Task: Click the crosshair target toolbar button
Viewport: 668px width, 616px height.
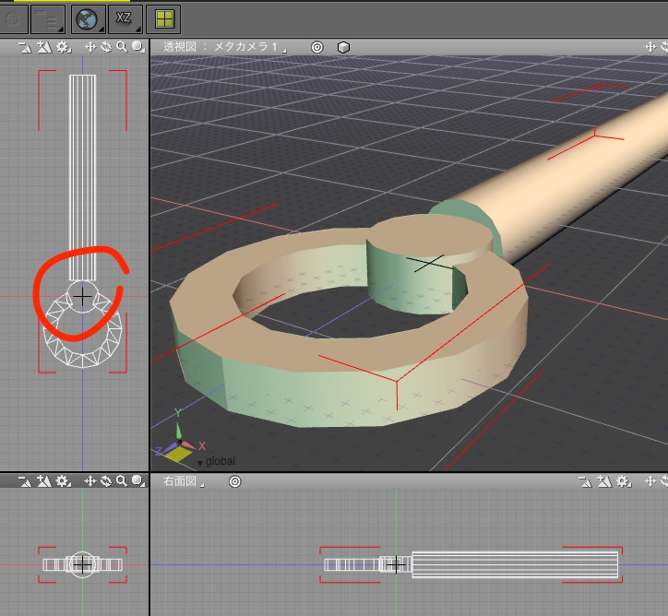Action: (x=13, y=18)
